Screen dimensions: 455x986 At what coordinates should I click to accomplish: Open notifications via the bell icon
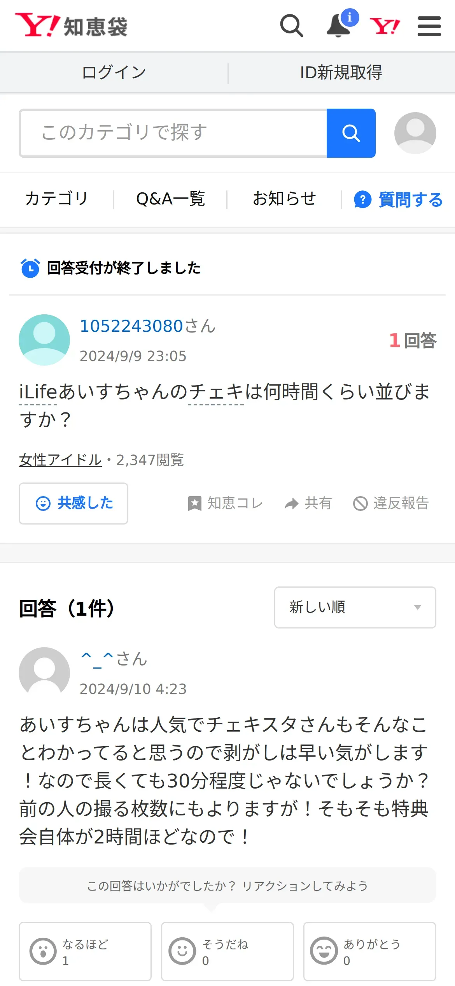(338, 26)
